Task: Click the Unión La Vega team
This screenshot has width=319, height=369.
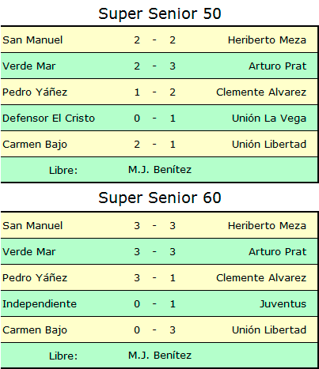Action: pos(269,119)
